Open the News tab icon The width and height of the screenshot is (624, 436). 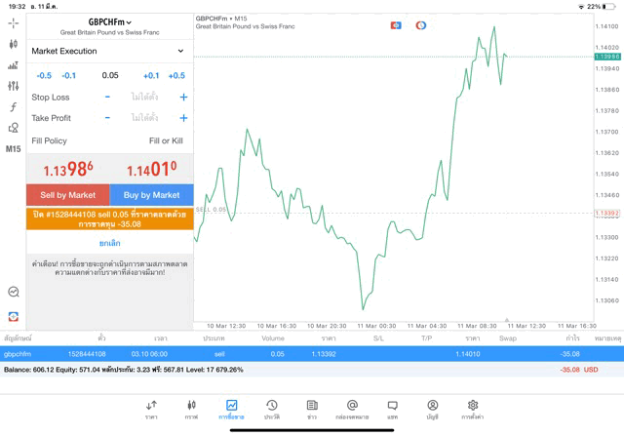point(312,409)
